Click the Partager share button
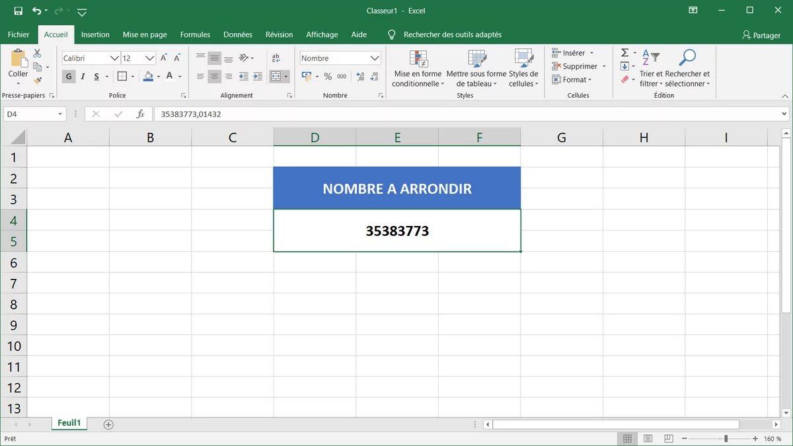793x446 pixels. [761, 35]
